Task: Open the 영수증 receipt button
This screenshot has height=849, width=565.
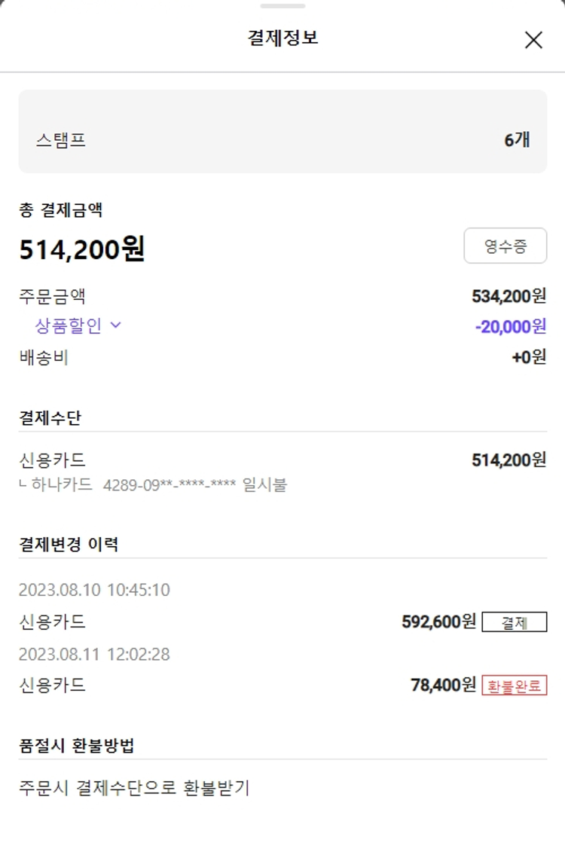Action: (505, 246)
